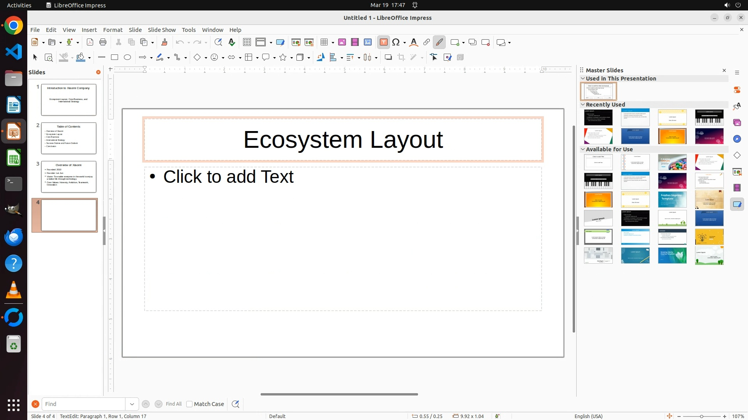
Task: Enable Match Case checkbox
Action: point(189,404)
